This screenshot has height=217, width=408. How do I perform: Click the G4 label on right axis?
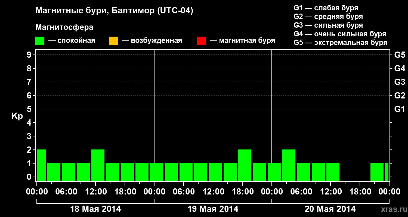click(x=400, y=68)
